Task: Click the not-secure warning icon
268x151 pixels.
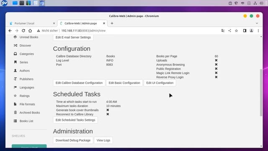Action: coord(39,31)
